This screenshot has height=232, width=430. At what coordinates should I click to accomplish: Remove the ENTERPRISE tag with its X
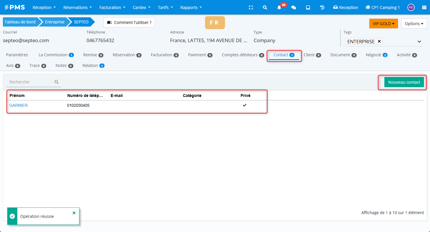tap(379, 42)
